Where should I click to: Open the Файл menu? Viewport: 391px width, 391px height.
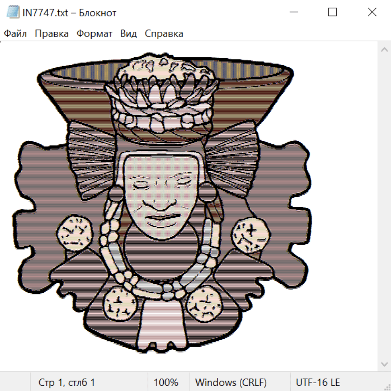15,33
